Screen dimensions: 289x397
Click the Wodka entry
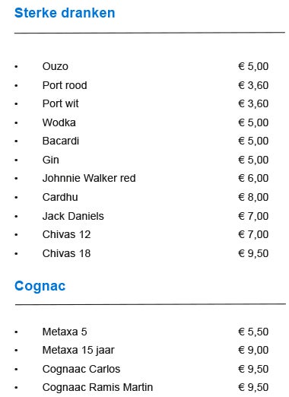59,122
